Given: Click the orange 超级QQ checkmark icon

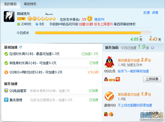Looking at the screenshot, I should point(109,96).
